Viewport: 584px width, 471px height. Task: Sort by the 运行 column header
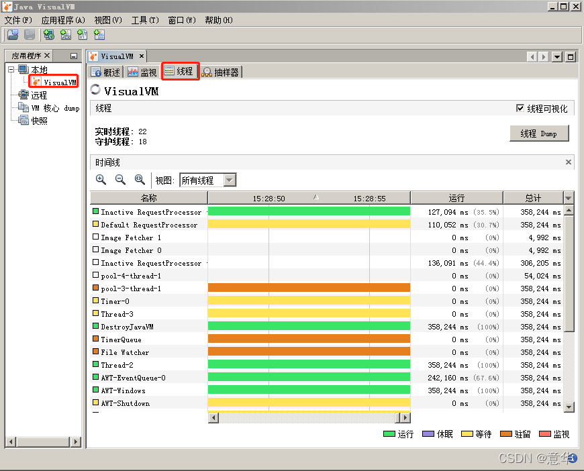[x=456, y=198]
